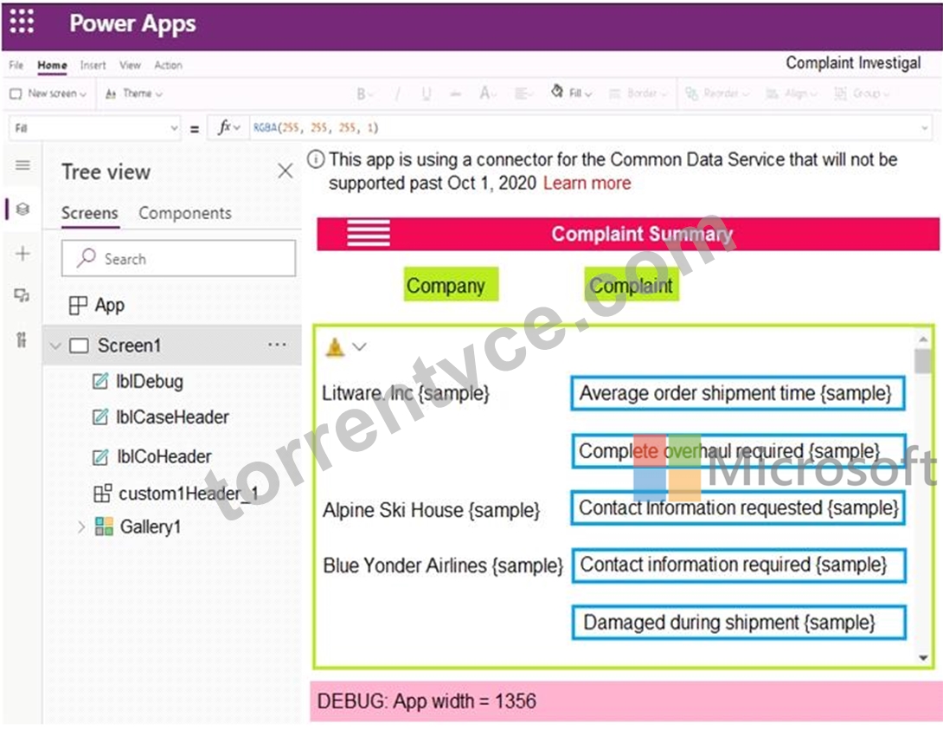
Task: Open the Action tab
Action: coord(168,65)
